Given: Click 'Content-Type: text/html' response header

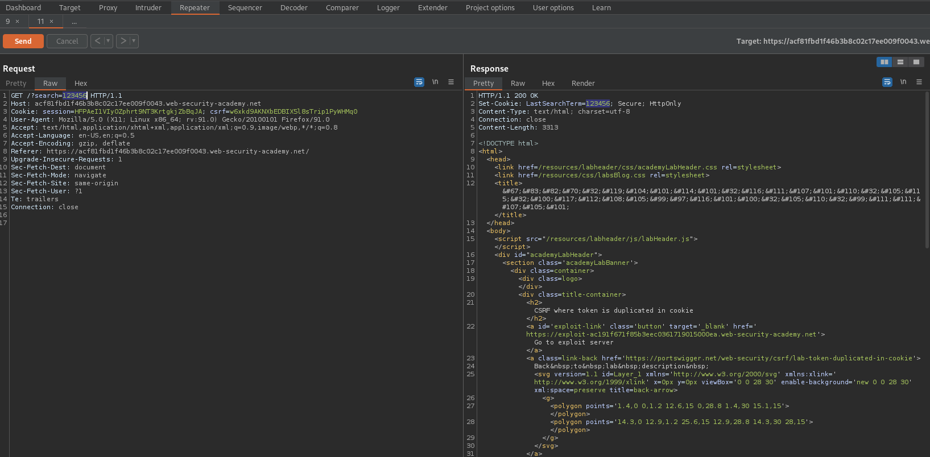Looking at the screenshot, I should point(554,111).
